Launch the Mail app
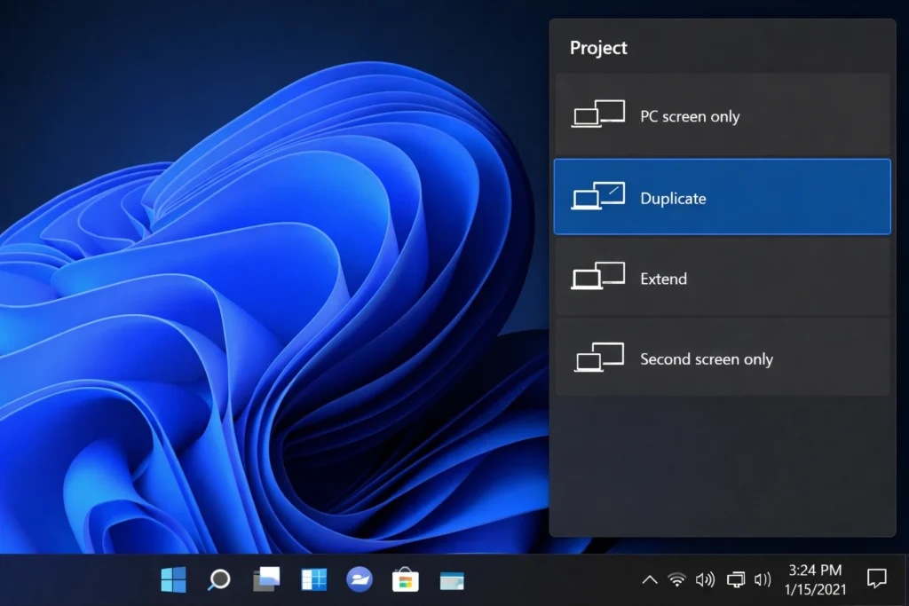 click(359, 579)
